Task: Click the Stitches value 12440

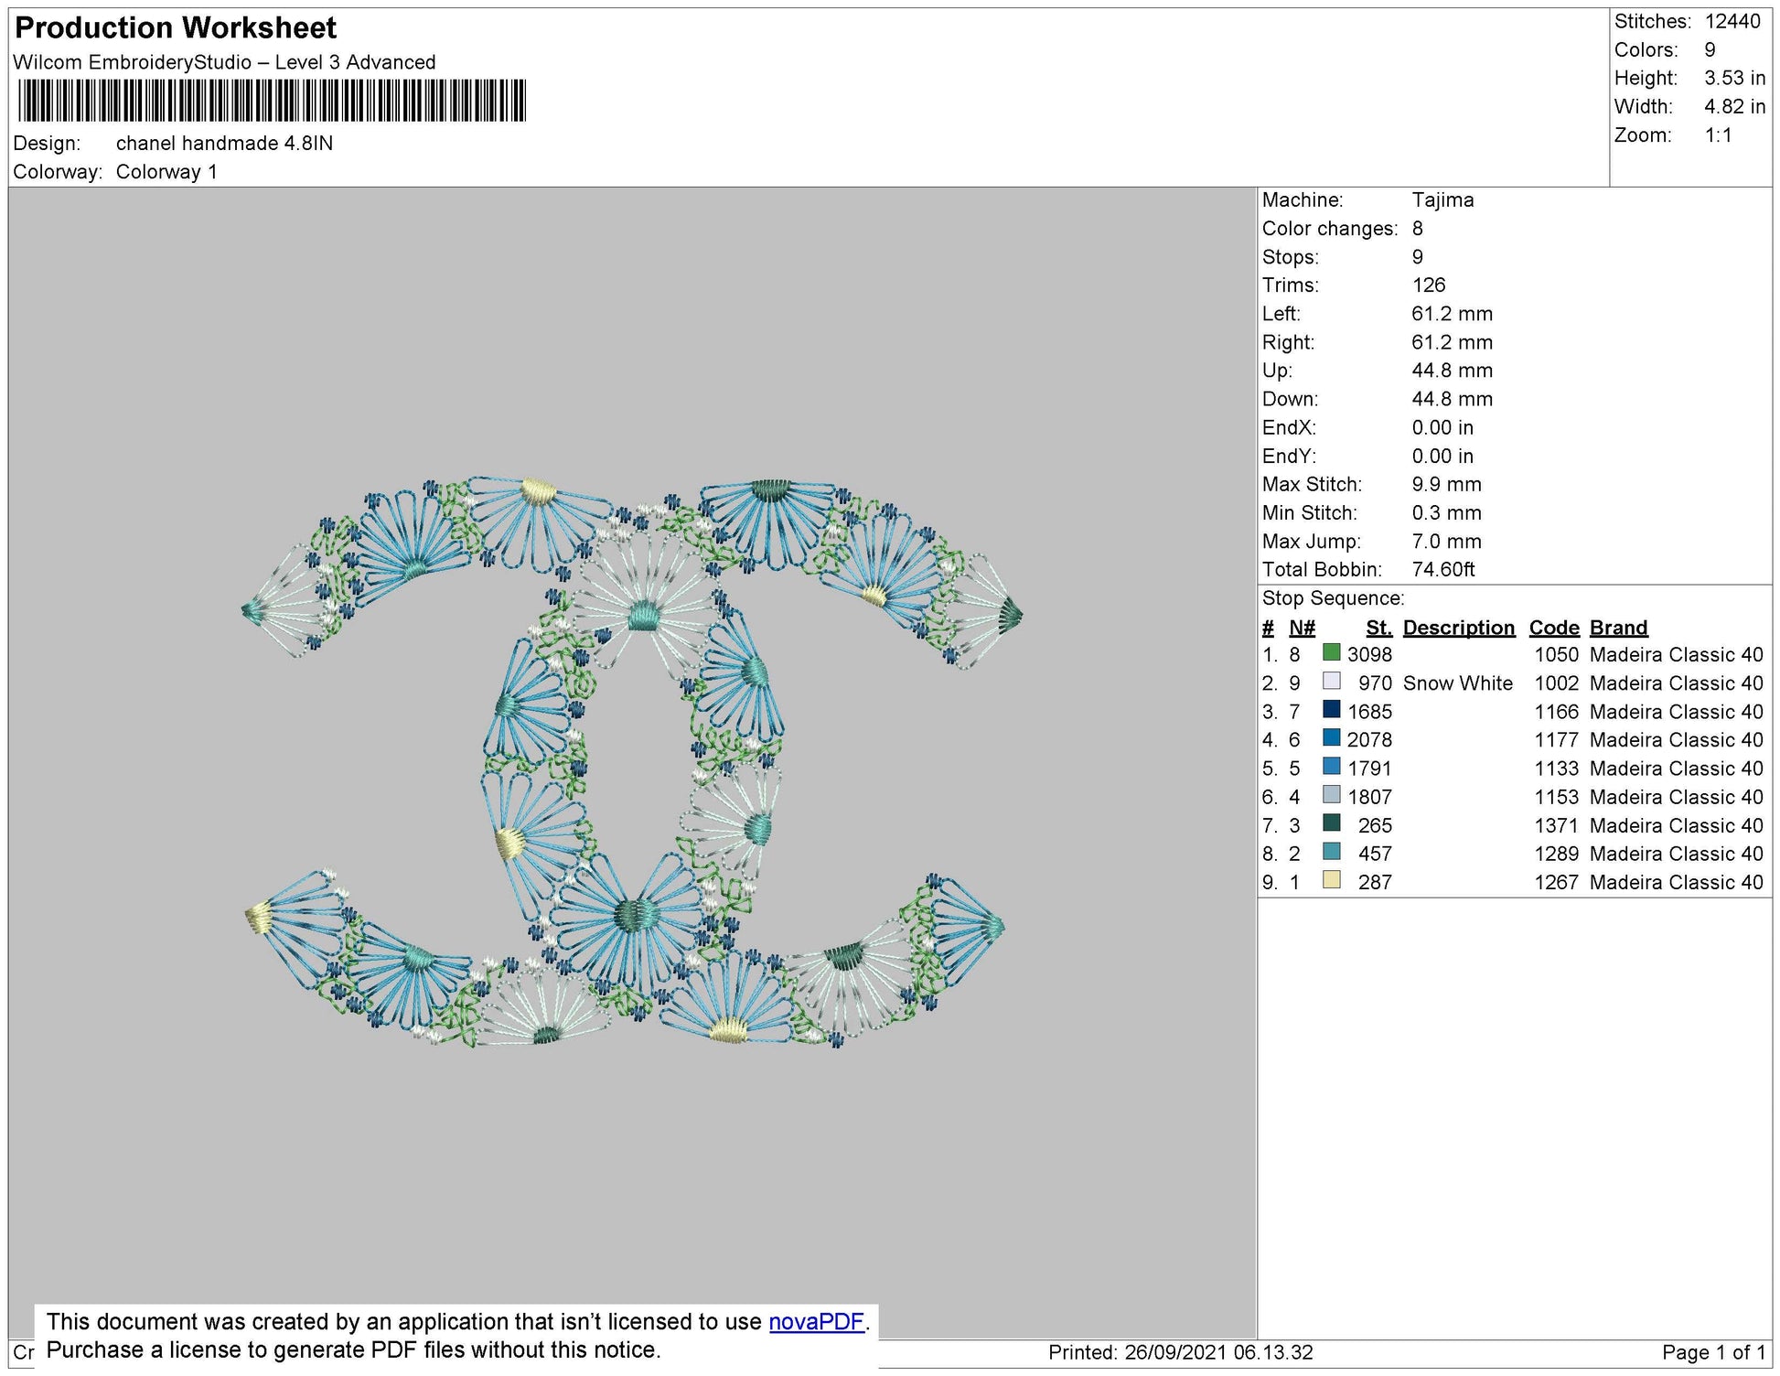Action: (1732, 21)
